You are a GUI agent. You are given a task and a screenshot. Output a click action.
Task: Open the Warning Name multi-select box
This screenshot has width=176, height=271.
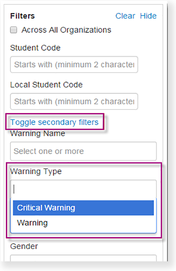tap(83, 151)
